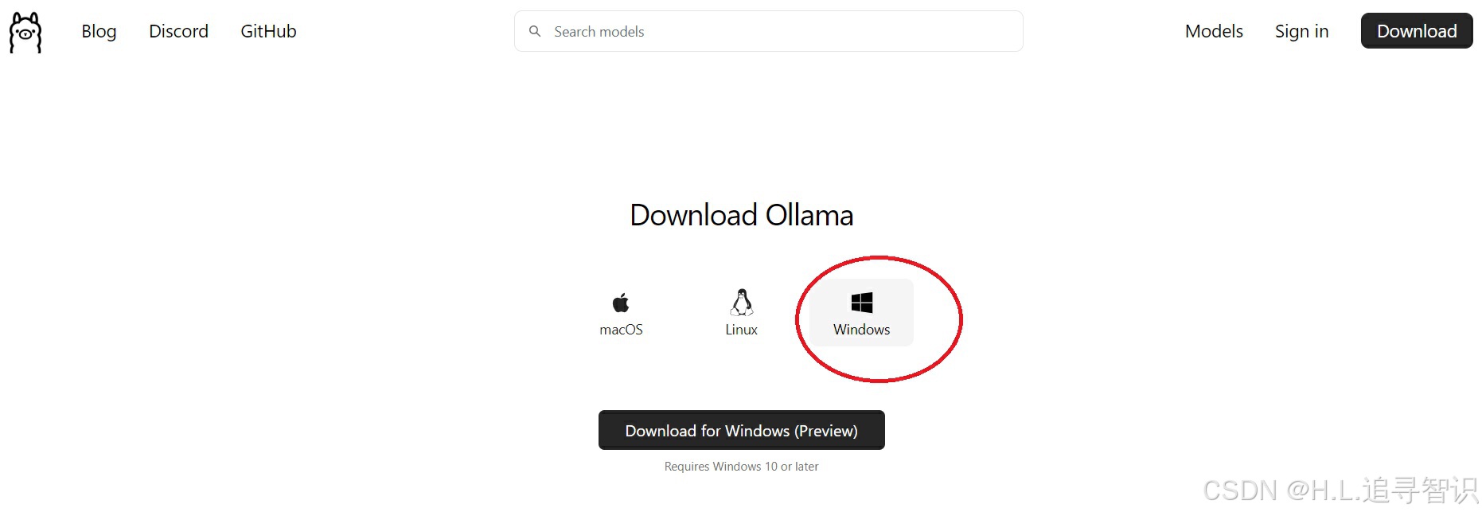Image resolution: width=1482 pixels, height=516 pixels.
Task: Choose the Linux text label
Action: [x=742, y=330]
